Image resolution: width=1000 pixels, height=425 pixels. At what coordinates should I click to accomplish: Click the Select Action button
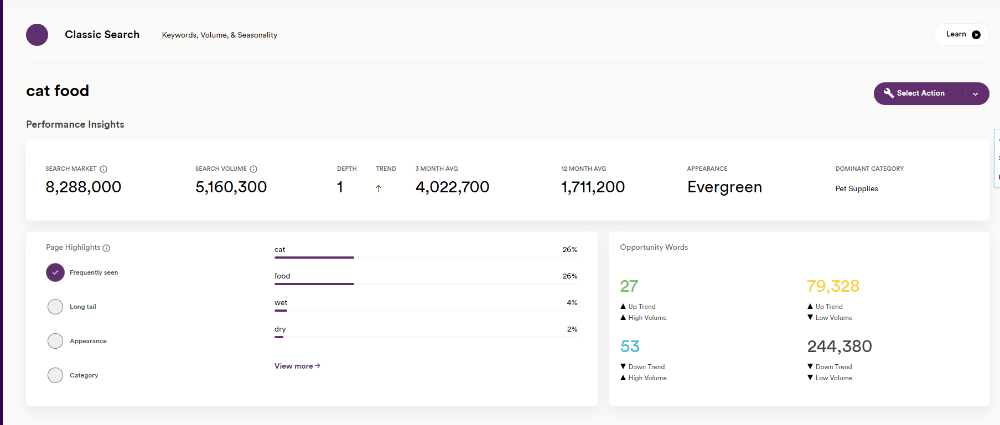[x=931, y=93]
